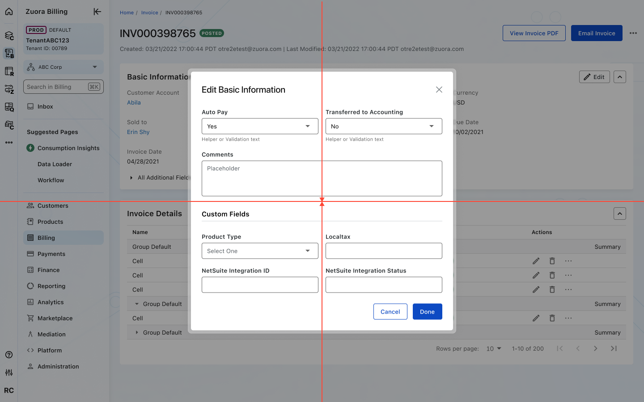
Task: Collapse the Zuora Billing sidebar
Action: coord(97,12)
